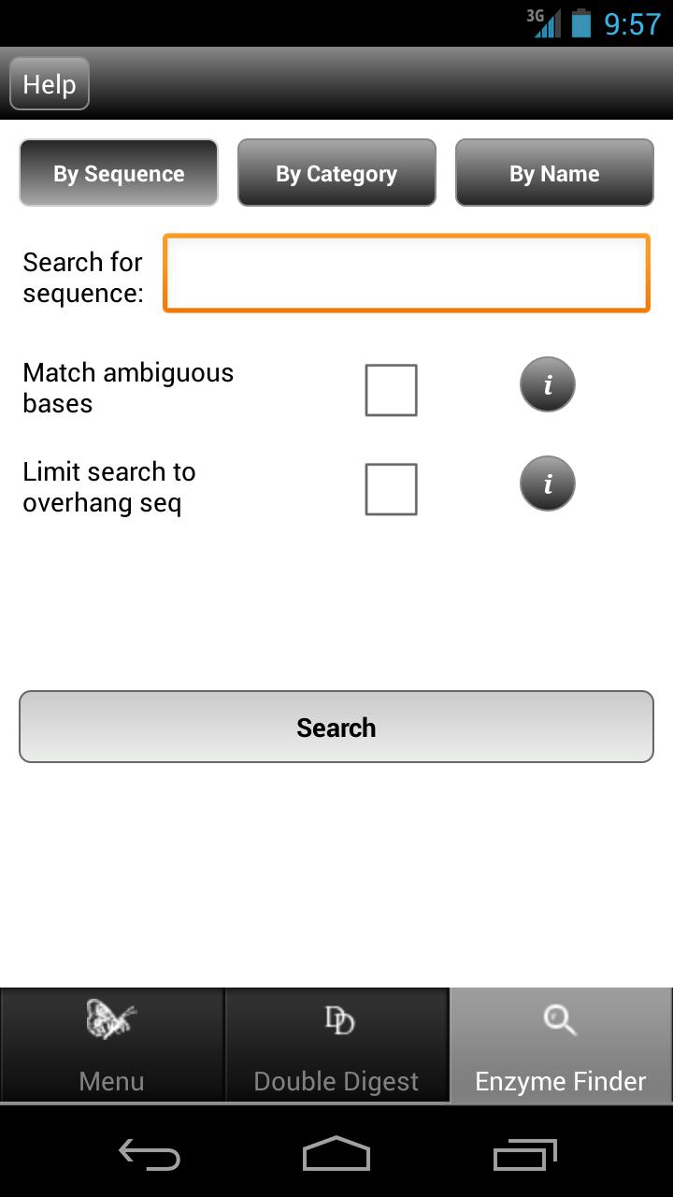
Task: Tap the battery icon in status bar
Action: (x=581, y=22)
